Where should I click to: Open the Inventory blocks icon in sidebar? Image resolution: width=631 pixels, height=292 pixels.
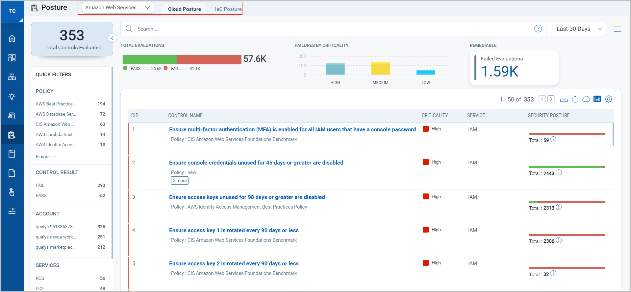pos(12,77)
